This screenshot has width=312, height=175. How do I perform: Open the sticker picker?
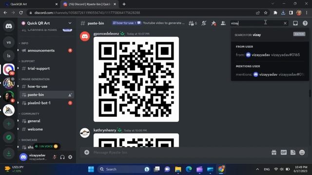293,152
